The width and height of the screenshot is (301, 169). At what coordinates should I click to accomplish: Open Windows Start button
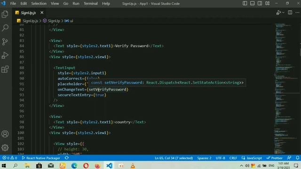pos(4,166)
